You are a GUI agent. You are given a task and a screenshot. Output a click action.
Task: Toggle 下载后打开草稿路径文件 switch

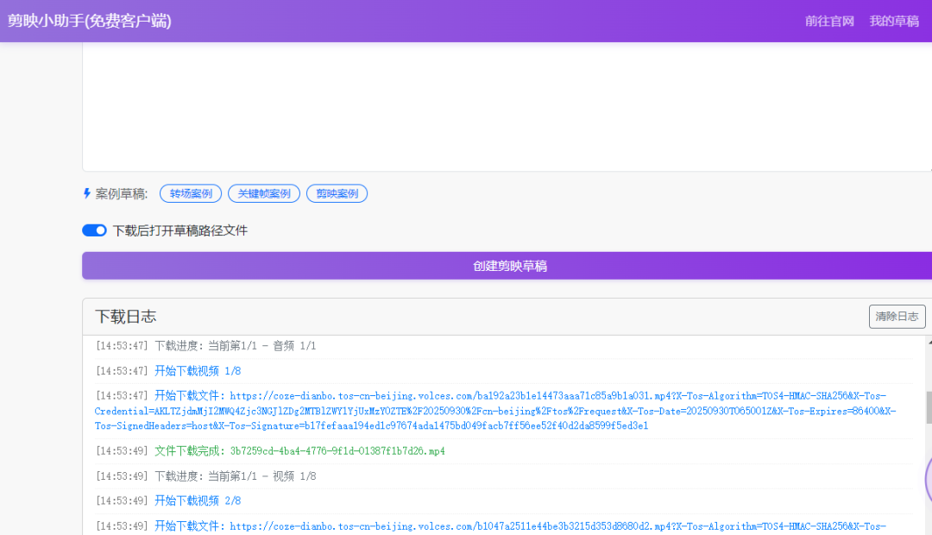(x=95, y=230)
